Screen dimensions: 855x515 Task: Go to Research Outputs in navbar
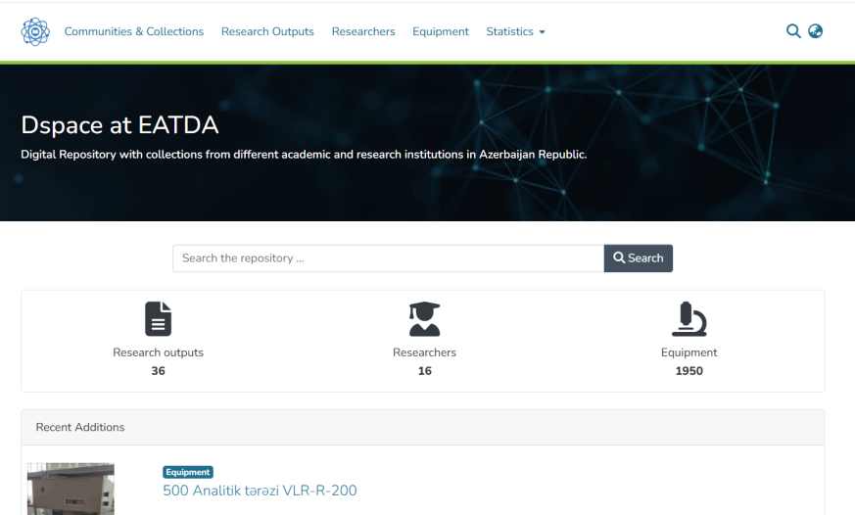point(267,31)
